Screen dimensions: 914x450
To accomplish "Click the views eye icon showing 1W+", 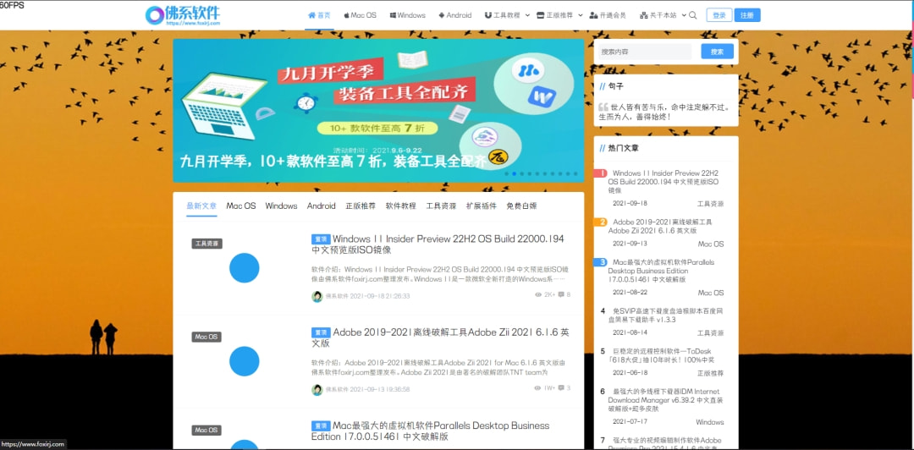I will 538,388.
